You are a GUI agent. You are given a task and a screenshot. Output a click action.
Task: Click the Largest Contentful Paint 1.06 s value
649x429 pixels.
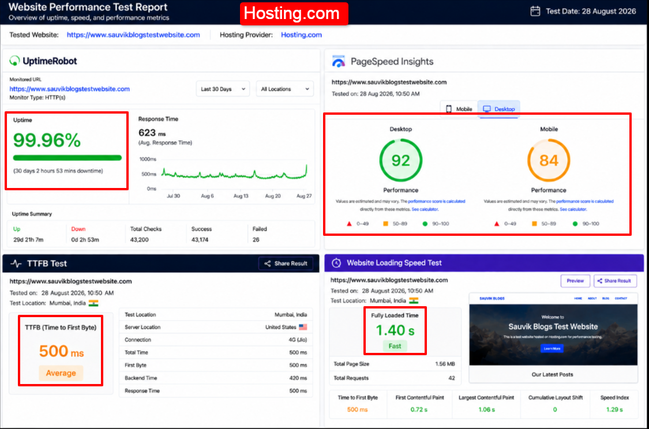pos(486,409)
